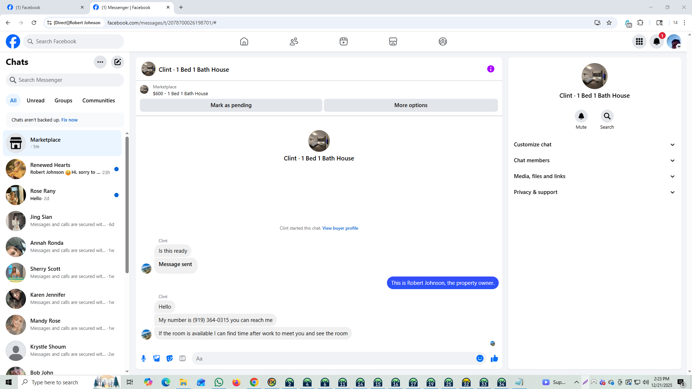Expand Chat members section
Screen dimensions: 692x389
click(x=594, y=160)
